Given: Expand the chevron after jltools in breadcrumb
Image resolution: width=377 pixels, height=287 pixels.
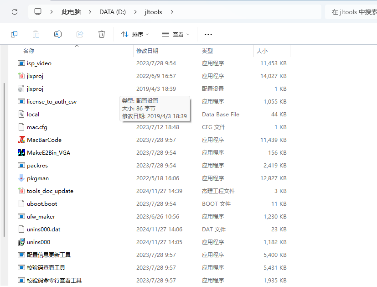Looking at the screenshot, I should 172,12.
